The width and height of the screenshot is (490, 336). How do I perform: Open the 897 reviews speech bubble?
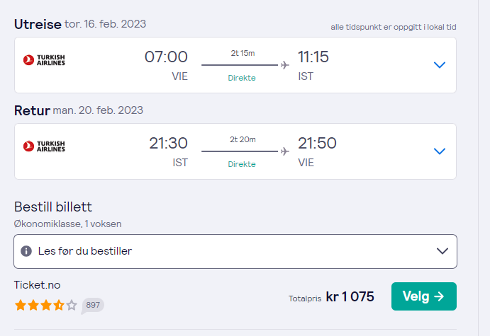point(92,306)
